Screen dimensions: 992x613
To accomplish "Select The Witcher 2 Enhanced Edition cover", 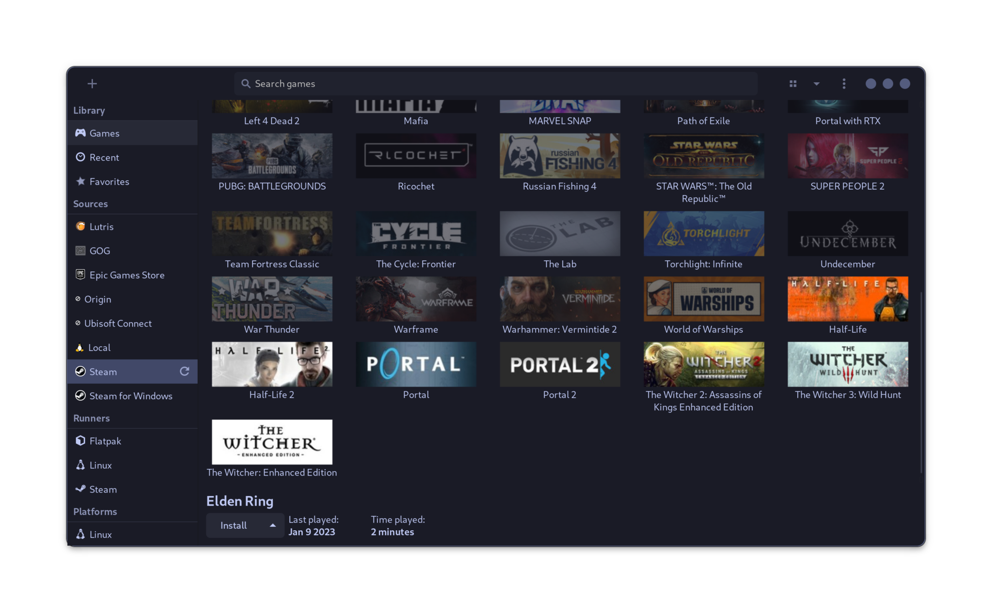I will pyautogui.click(x=703, y=364).
